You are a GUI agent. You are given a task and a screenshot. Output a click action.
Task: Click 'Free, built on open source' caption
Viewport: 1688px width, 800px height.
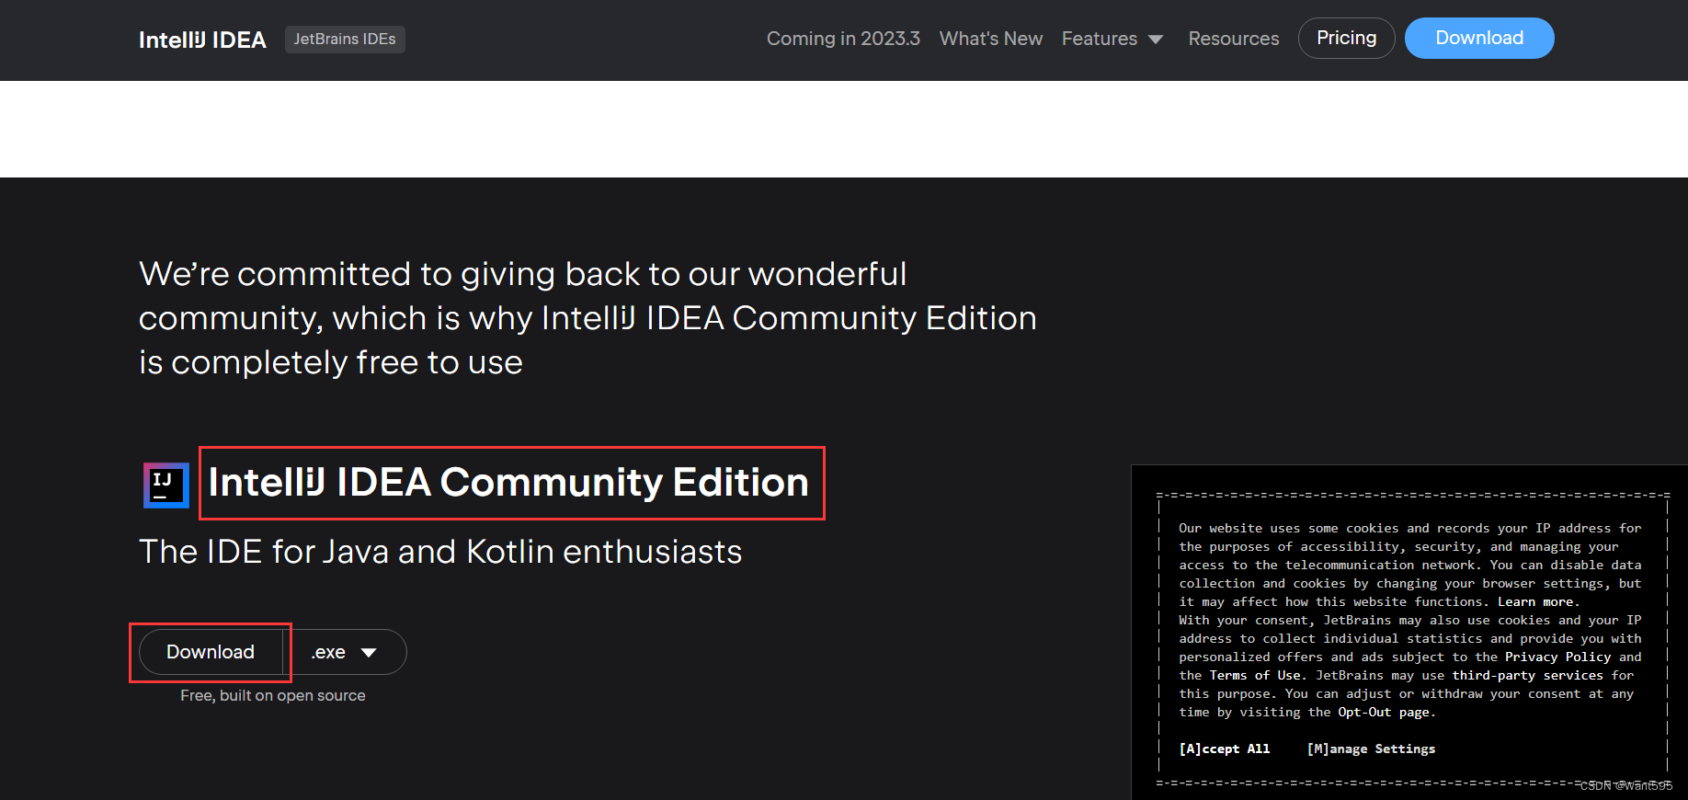coord(273,695)
